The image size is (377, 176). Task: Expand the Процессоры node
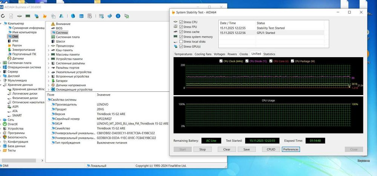pyautogui.click(x=48, y=46)
